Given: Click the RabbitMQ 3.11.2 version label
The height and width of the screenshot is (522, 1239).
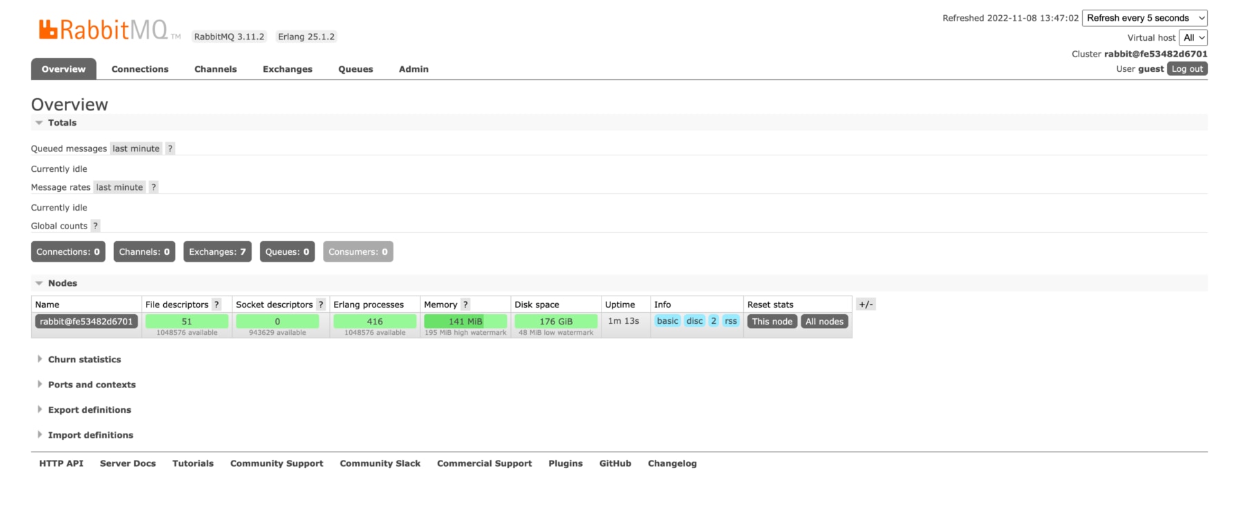Looking at the screenshot, I should [x=229, y=37].
